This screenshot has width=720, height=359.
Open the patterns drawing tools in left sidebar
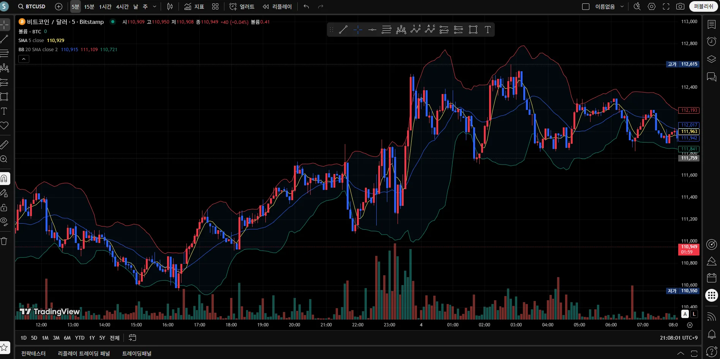click(5, 68)
